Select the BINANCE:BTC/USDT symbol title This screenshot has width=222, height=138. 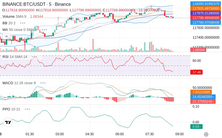[x=37, y=4]
